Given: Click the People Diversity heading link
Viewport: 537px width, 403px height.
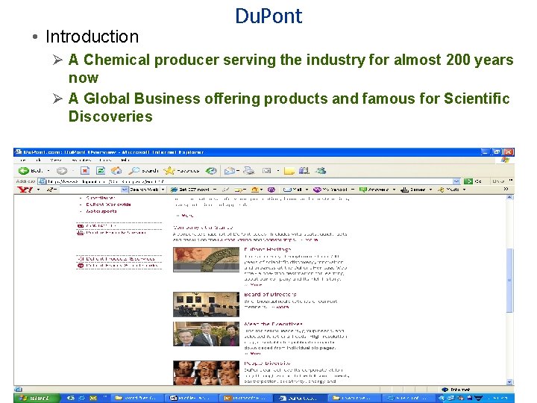Looking at the screenshot, I should 267,363.
